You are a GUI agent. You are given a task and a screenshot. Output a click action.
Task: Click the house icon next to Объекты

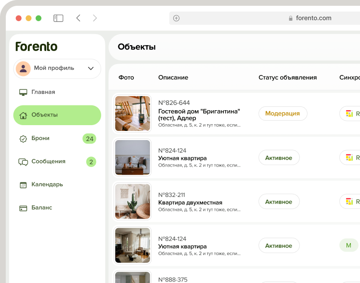coord(23,115)
